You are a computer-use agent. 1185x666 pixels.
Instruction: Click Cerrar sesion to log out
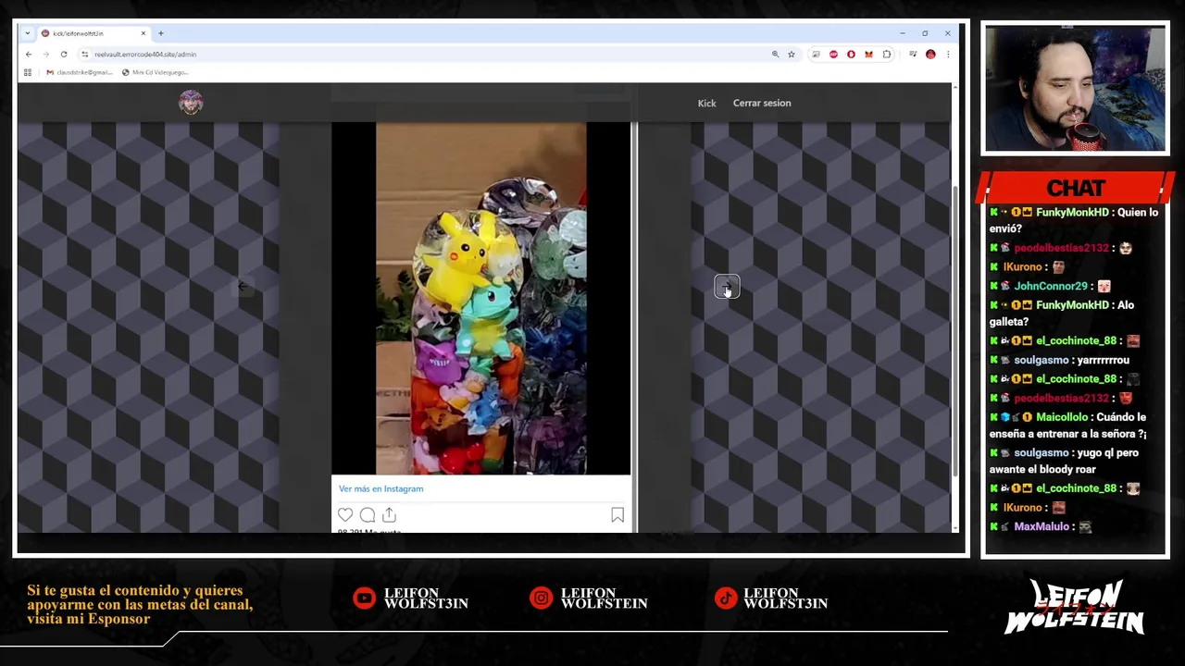762,103
